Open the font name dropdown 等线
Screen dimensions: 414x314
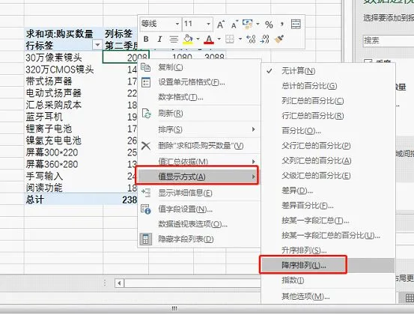[177, 24]
